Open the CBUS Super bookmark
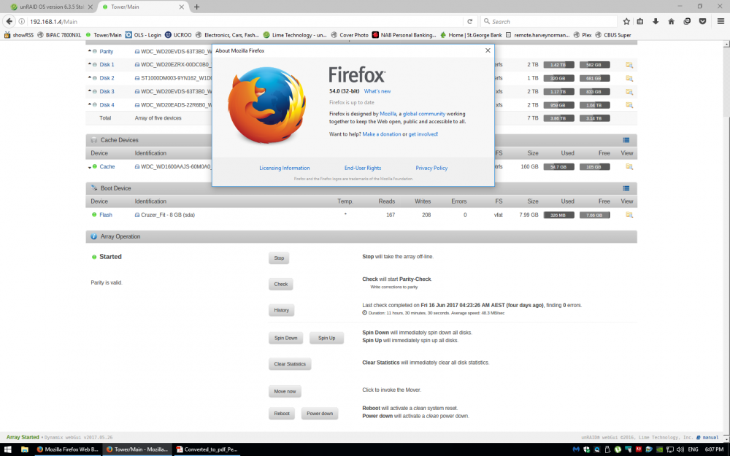The image size is (730, 456). pyautogui.click(x=613, y=35)
